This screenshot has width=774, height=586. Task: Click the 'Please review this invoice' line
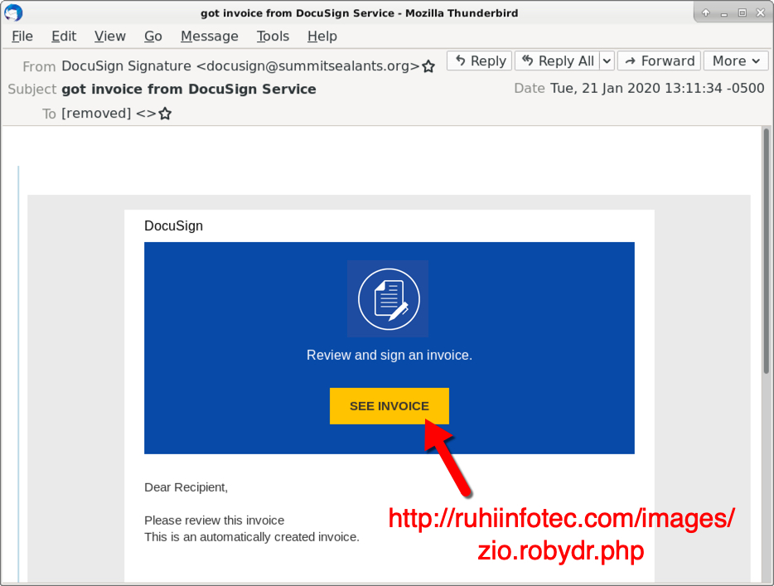click(215, 521)
